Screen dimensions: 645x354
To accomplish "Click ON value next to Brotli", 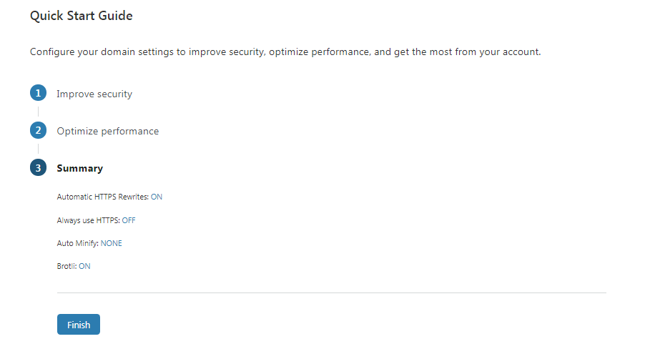I will tap(84, 266).
